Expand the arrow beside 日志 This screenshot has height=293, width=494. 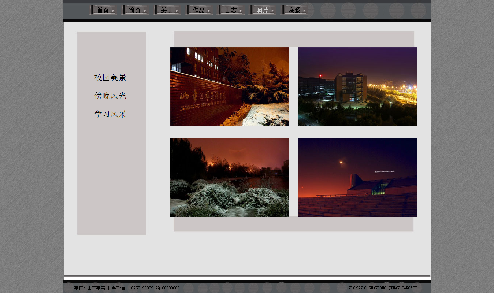click(241, 11)
